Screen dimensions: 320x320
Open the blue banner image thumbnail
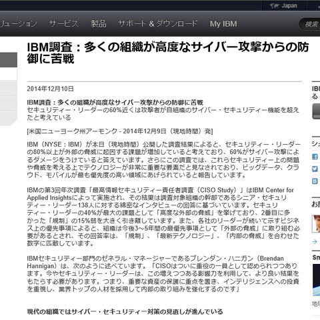pos(316,280)
